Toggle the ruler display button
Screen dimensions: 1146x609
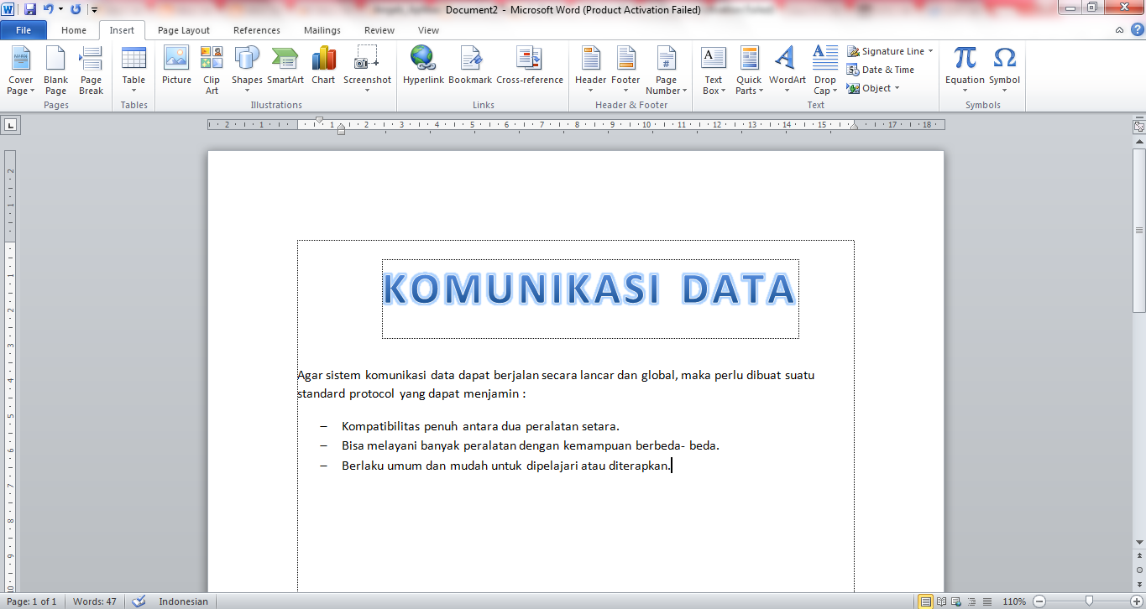click(1138, 127)
